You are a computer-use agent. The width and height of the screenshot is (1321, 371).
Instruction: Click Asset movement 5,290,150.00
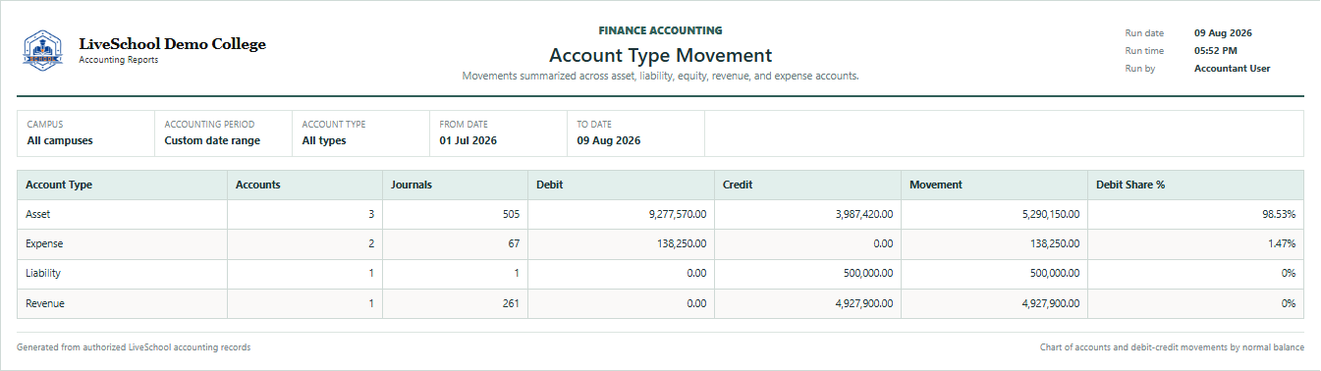coord(1051,214)
